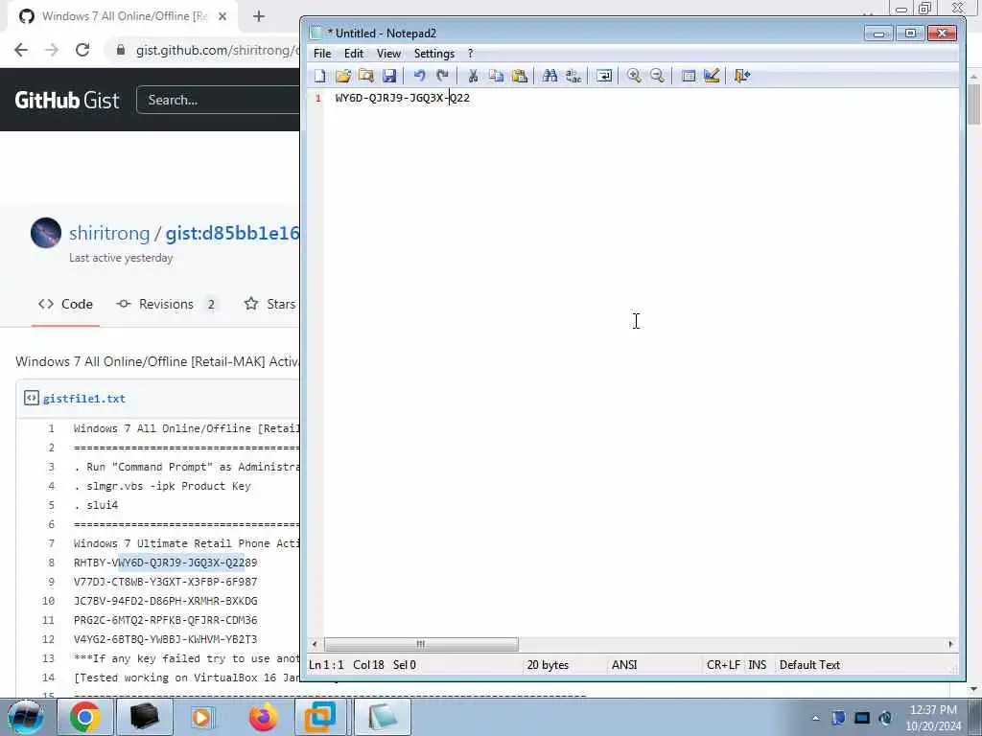
Task: Click key PRG2C-6MTQ2-RPFKB-QFJRR-CDM36
Action: click(165, 620)
